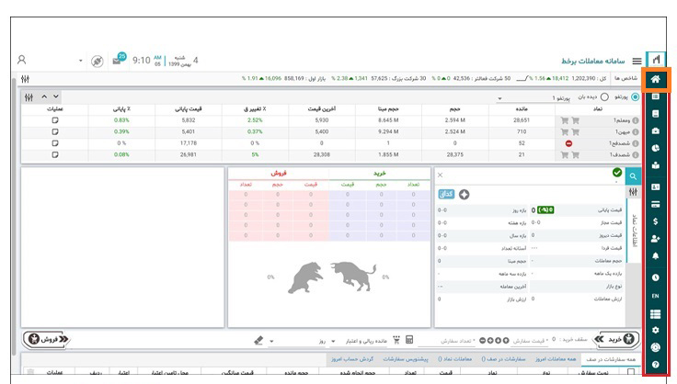677x384 pixels.
Task: Open the settings gear in the sidebar
Action: click(x=656, y=330)
